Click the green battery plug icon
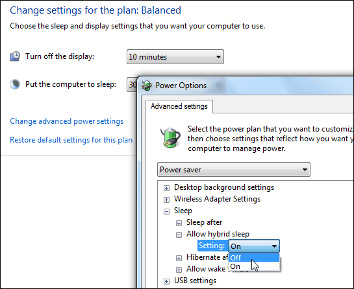 coord(170,137)
